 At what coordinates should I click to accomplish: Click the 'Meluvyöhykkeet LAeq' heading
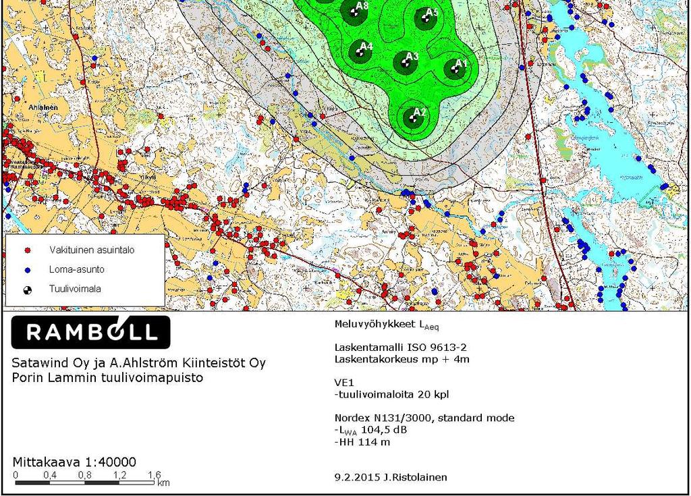pos(387,325)
